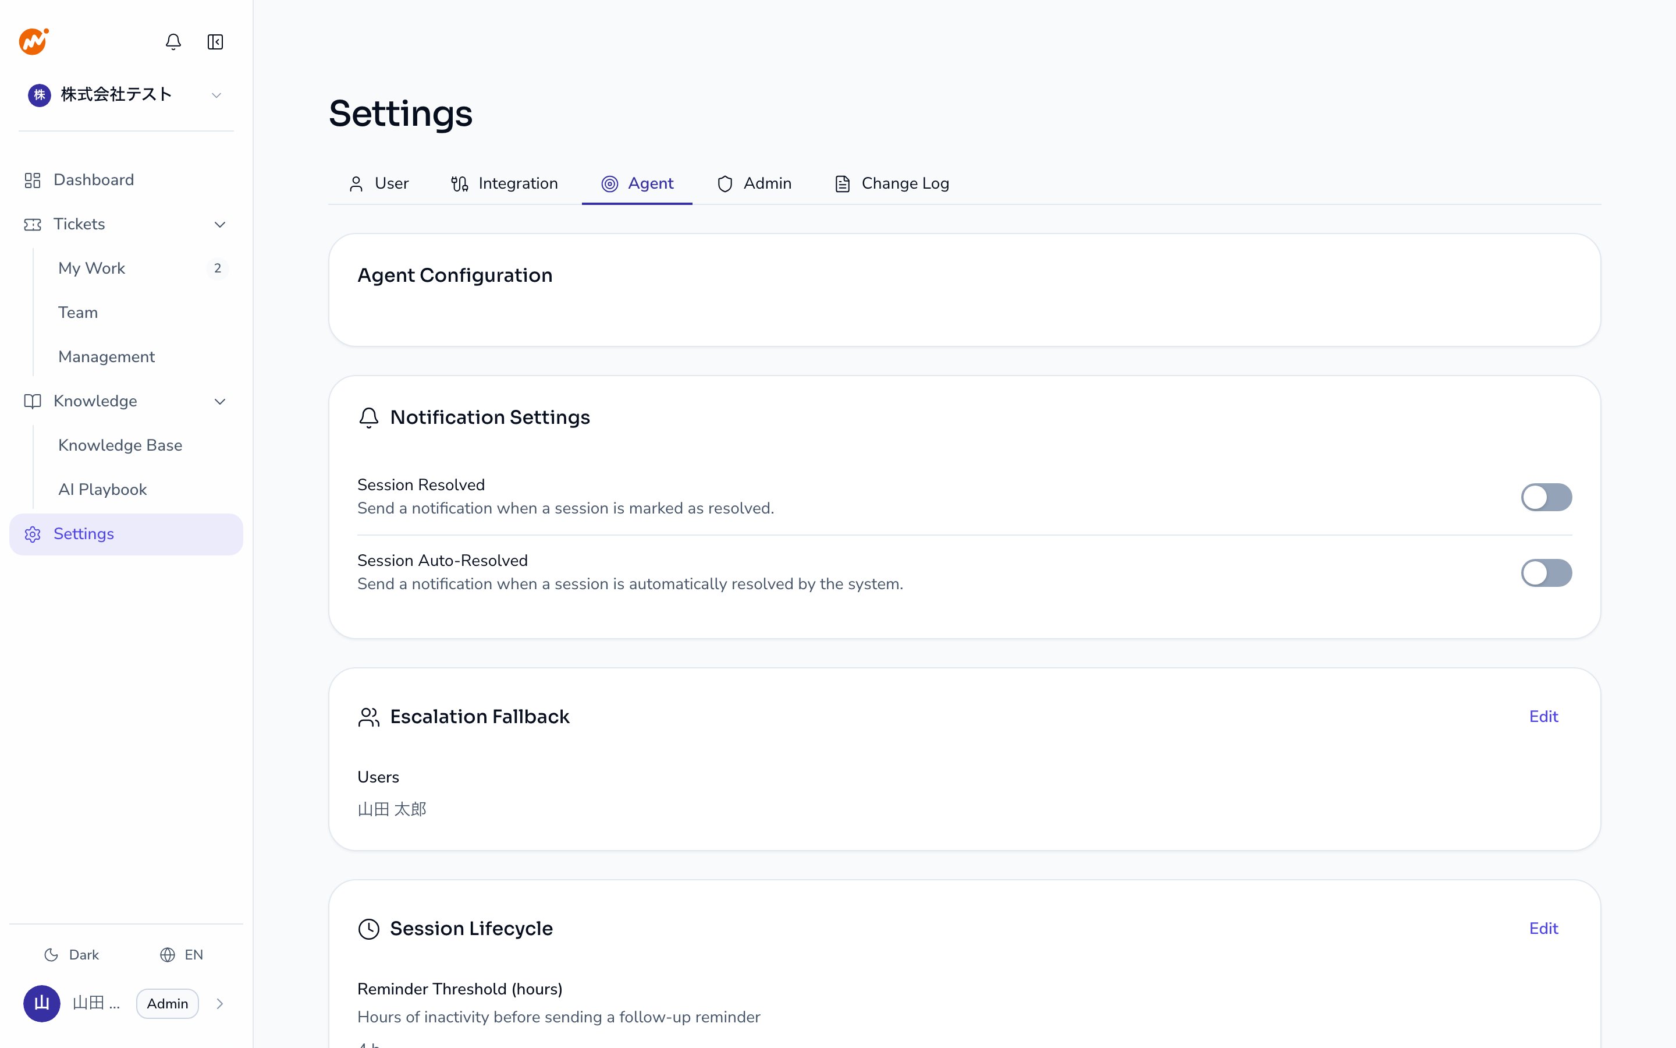Click the 山田 太郎 fallback user
The height and width of the screenshot is (1048, 1676).
pos(392,809)
